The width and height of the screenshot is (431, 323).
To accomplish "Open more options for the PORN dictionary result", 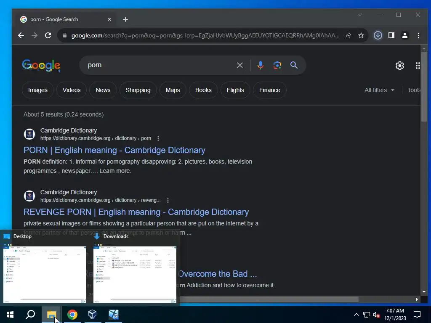I will point(158,138).
